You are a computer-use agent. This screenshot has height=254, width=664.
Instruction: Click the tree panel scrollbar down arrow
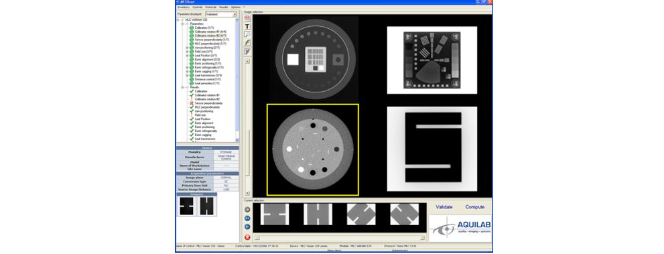point(237,139)
